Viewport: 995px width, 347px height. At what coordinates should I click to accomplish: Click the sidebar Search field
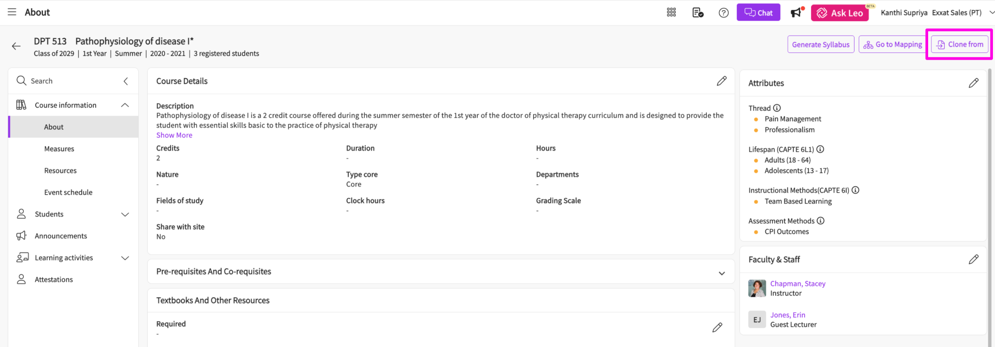pyautogui.click(x=67, y=81)
